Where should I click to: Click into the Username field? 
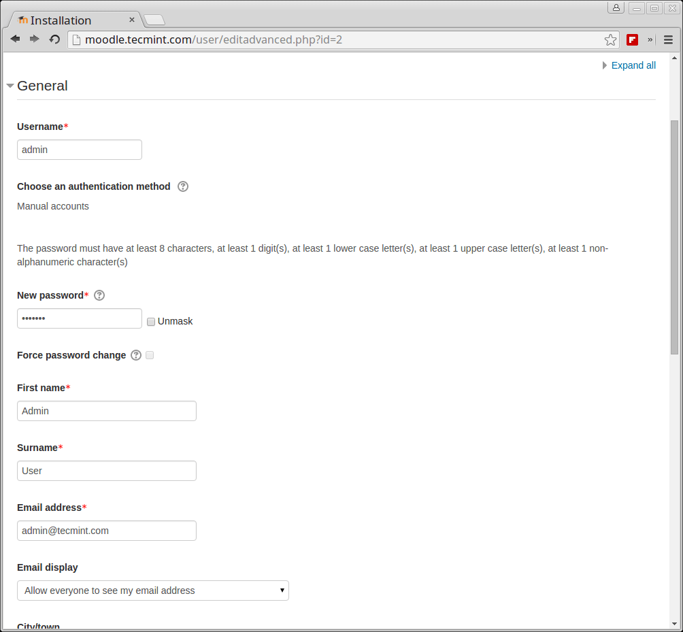[80, 150]
